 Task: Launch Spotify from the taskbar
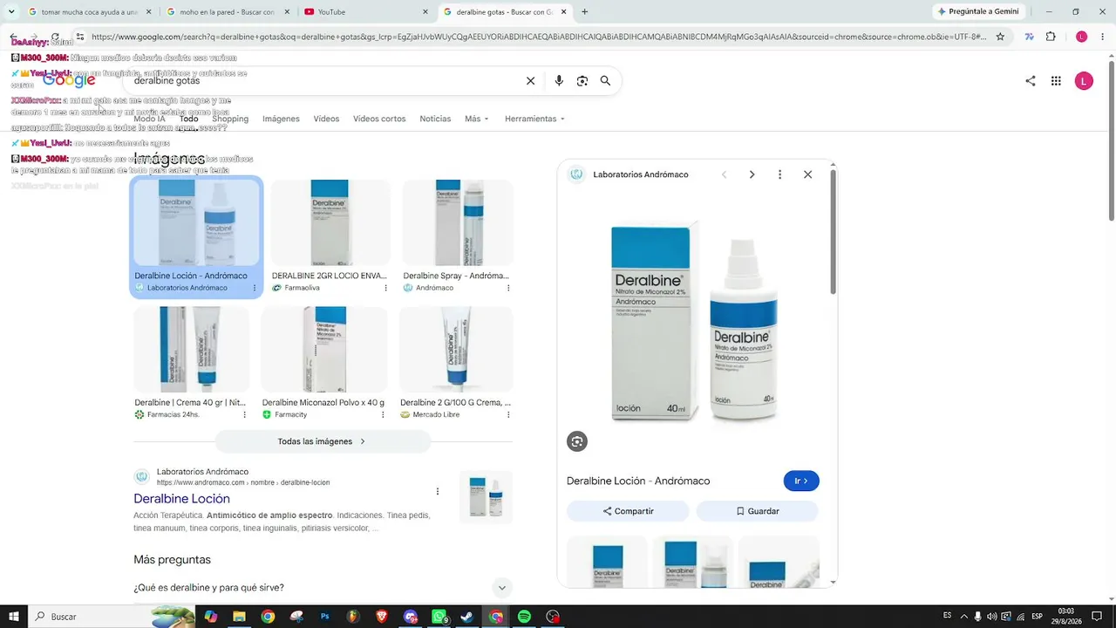point(524,617)
